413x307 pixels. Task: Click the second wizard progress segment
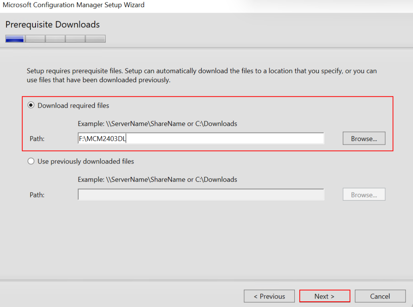click(x=35, y=39)
